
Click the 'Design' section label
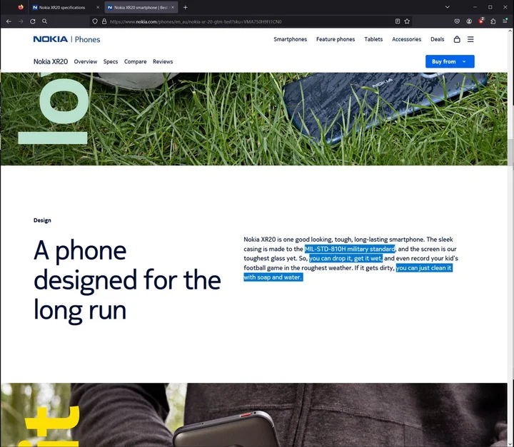pyautogui.click(x=42, y=220)
